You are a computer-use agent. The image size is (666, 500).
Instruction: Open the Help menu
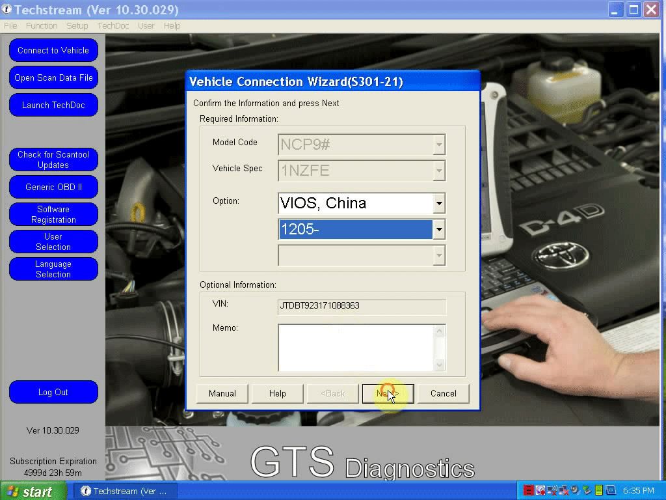(172, 26)
